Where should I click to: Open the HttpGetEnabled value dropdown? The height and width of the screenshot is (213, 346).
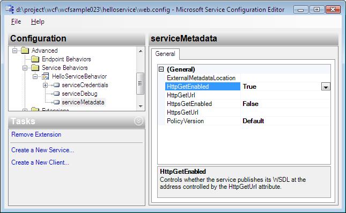[x=326, y=87]
